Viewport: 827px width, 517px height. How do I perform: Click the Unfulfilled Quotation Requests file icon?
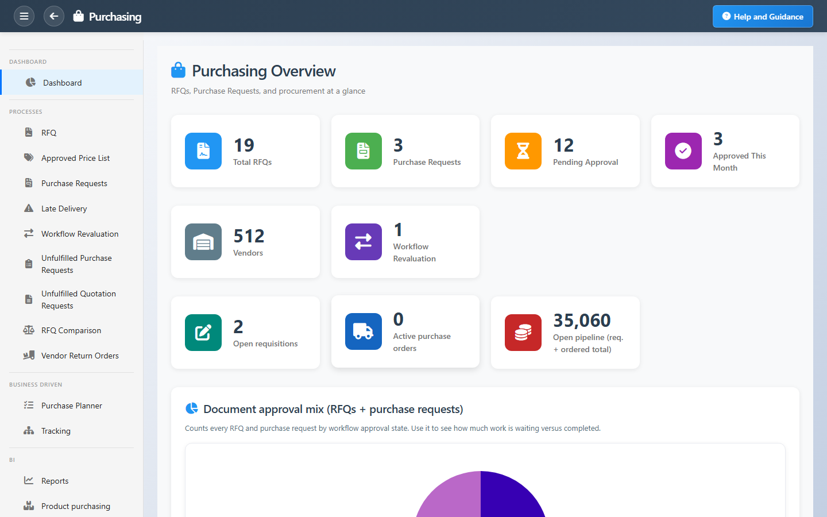[29, 300]
